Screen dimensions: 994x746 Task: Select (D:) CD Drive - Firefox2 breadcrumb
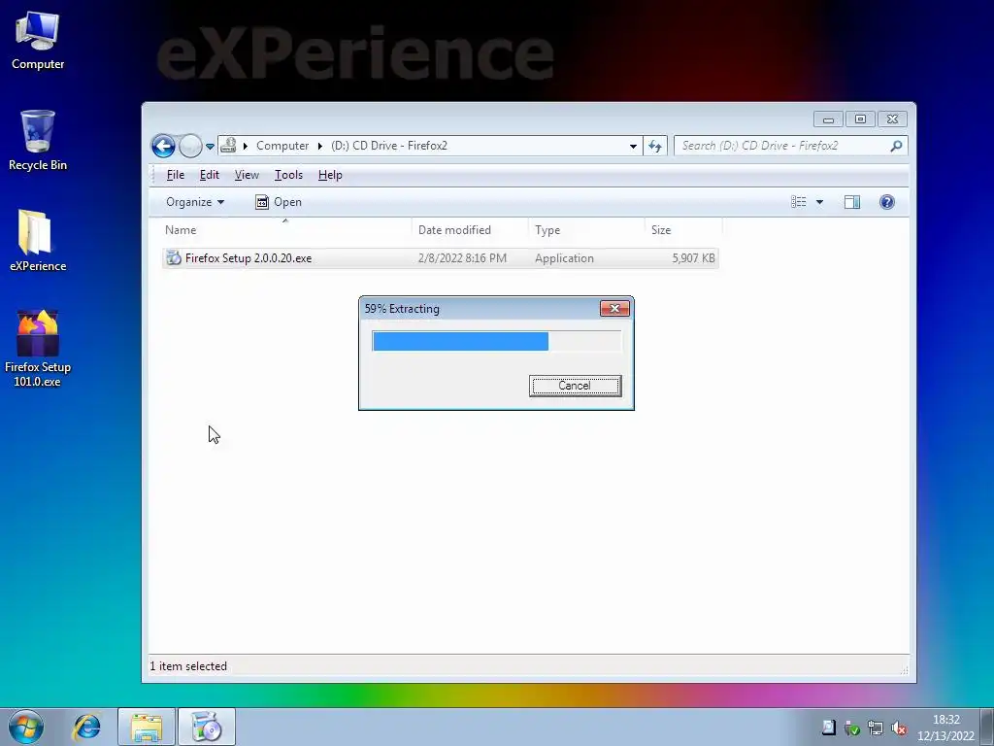click(388, 146)
